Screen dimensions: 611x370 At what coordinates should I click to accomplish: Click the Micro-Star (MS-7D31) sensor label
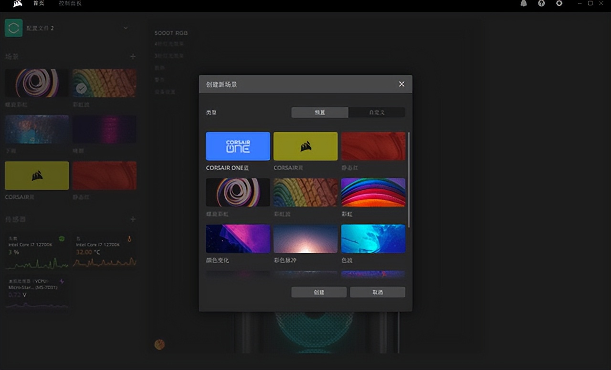click(x=32, y=287)
